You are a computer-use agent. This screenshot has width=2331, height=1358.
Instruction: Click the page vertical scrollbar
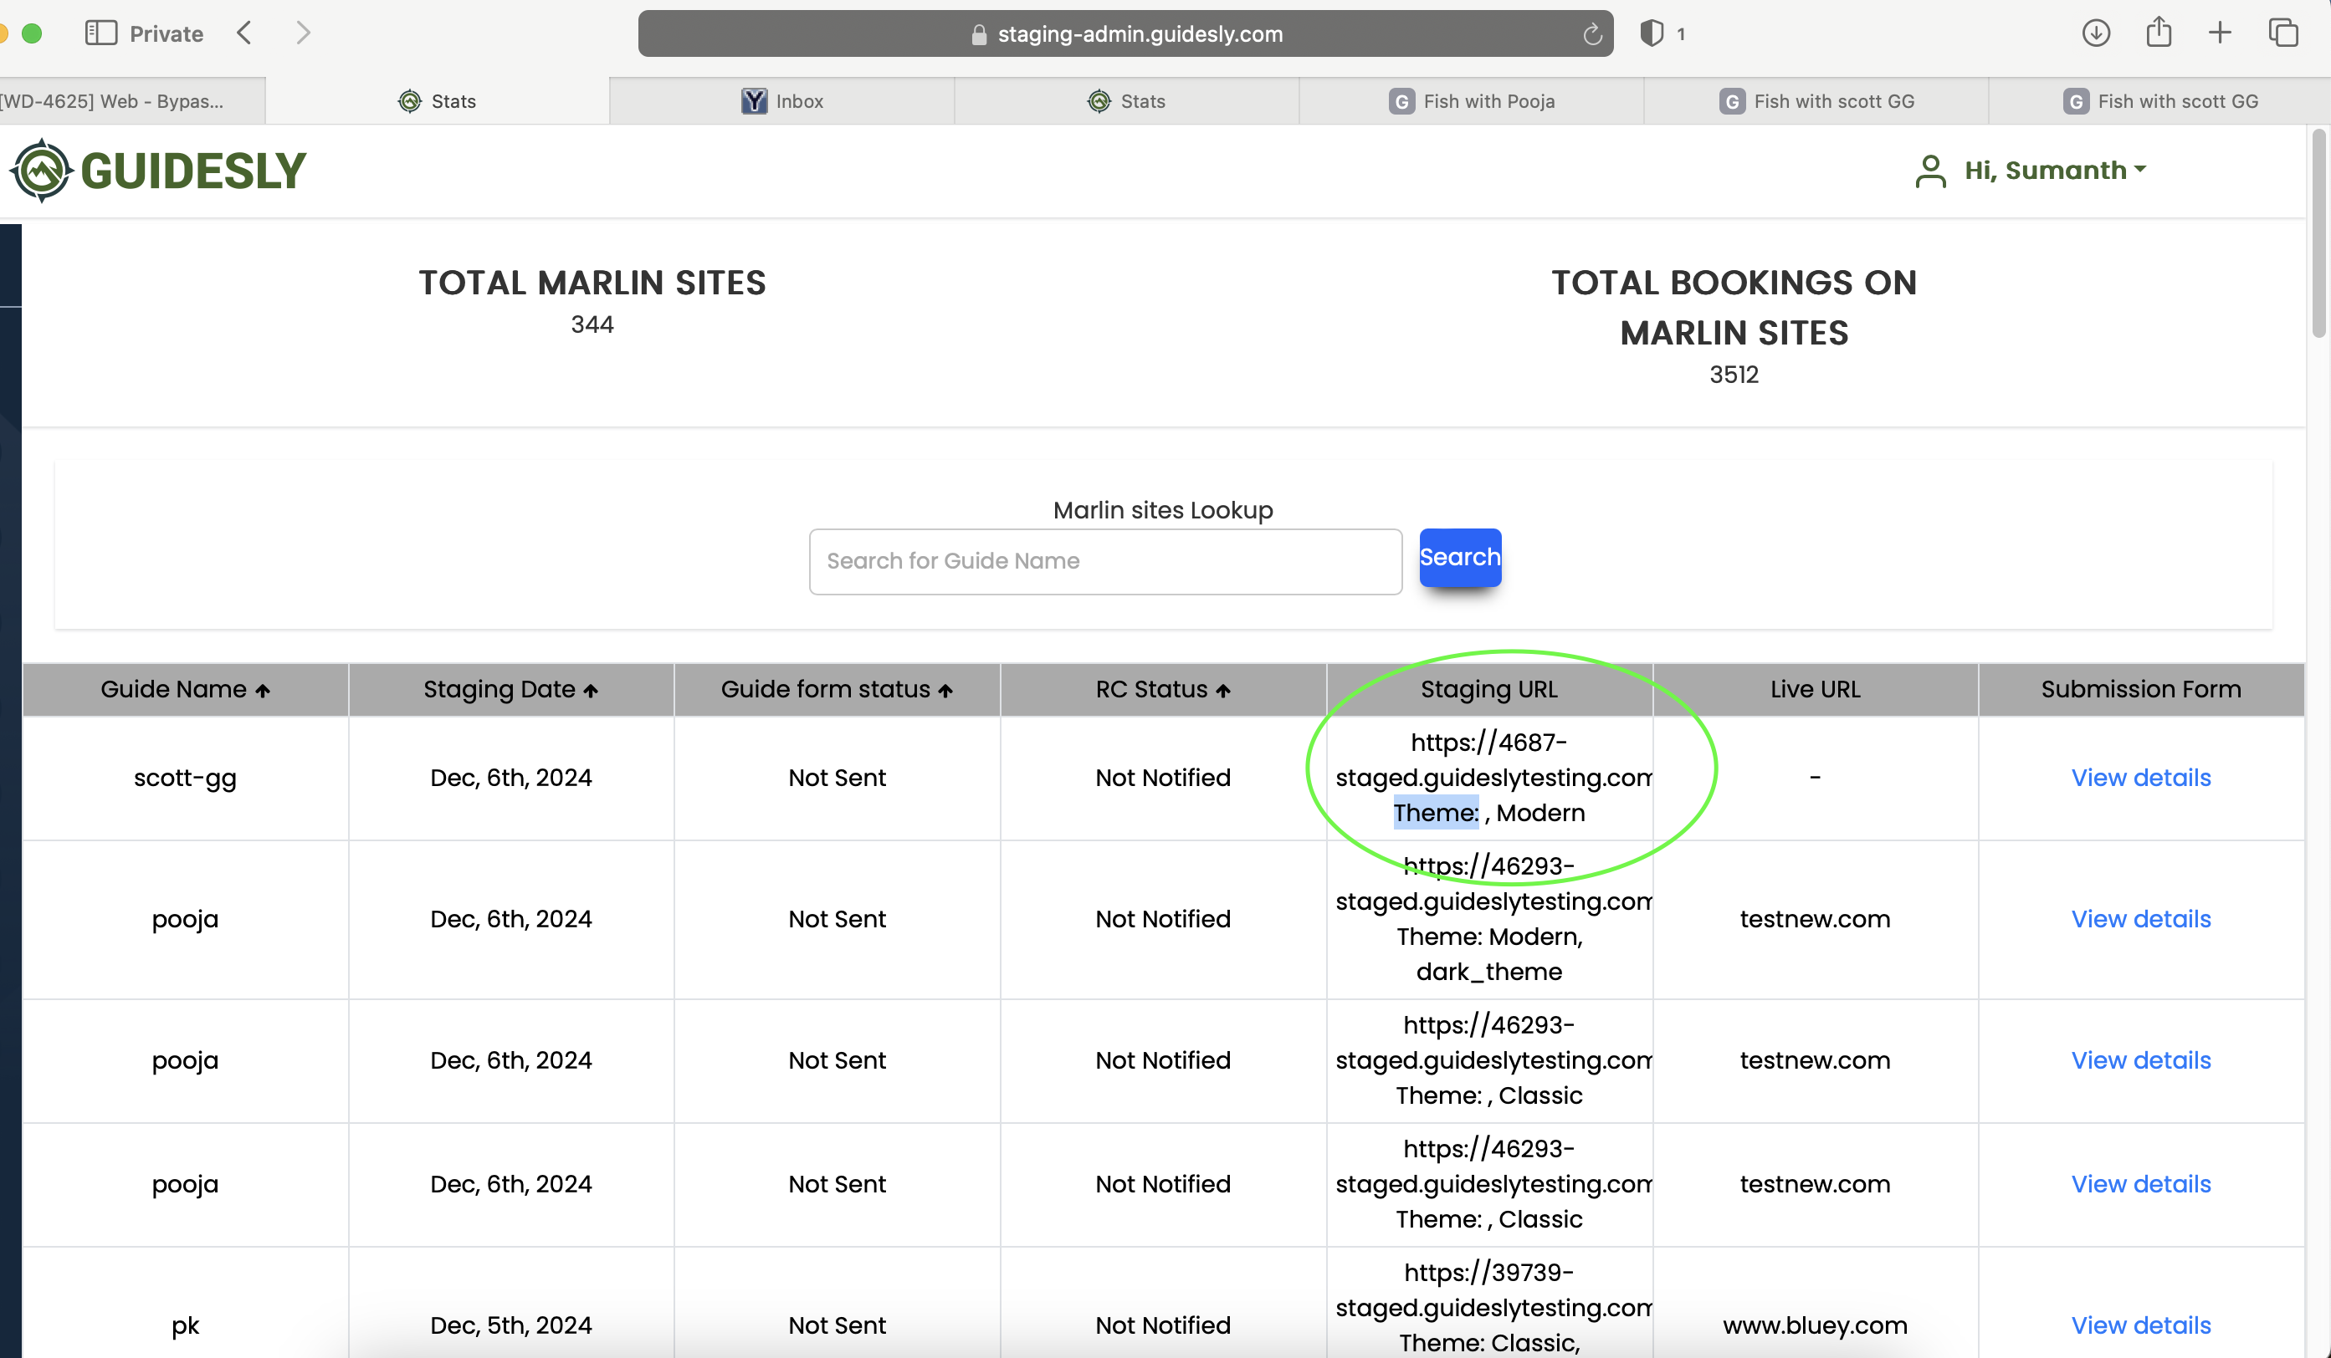coord(2318,236)
